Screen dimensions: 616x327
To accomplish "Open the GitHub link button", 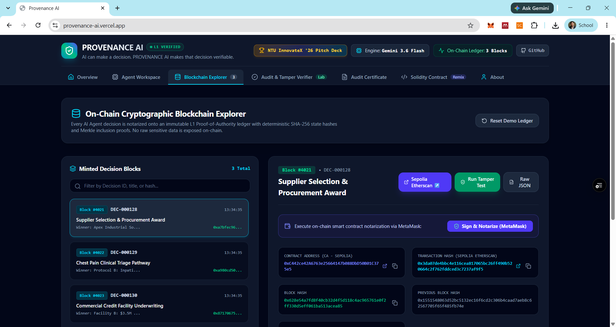I will [x=533, y=51].
